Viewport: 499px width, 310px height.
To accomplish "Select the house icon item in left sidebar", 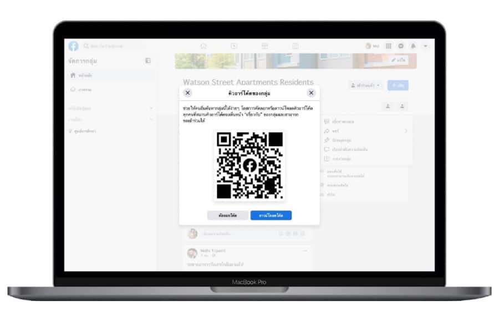I will pyautogui.click(x=111, y=75).
